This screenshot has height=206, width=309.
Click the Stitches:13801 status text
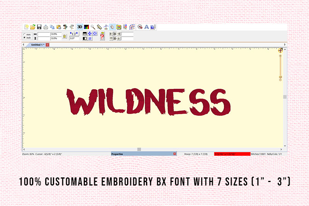tap(258, 154)
